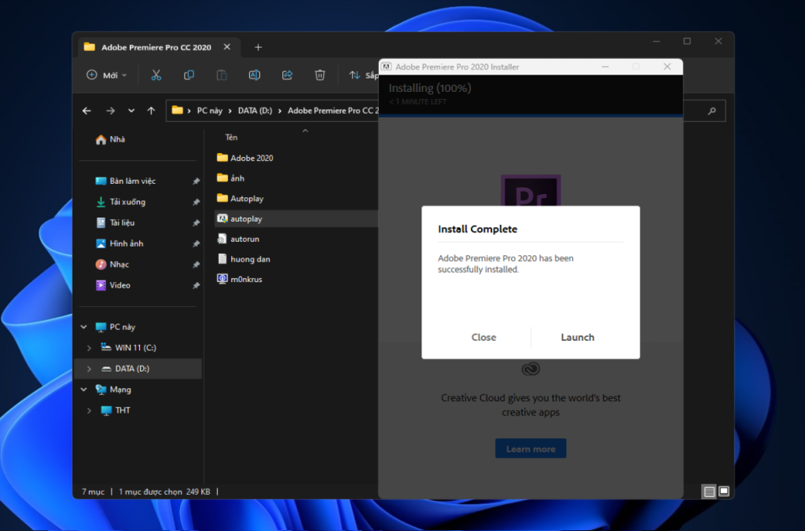Image resolution: width=805 pixels, height=531 pixels.
Task: Click pin icon next to Tải xuống
Action: pos(196,202)
